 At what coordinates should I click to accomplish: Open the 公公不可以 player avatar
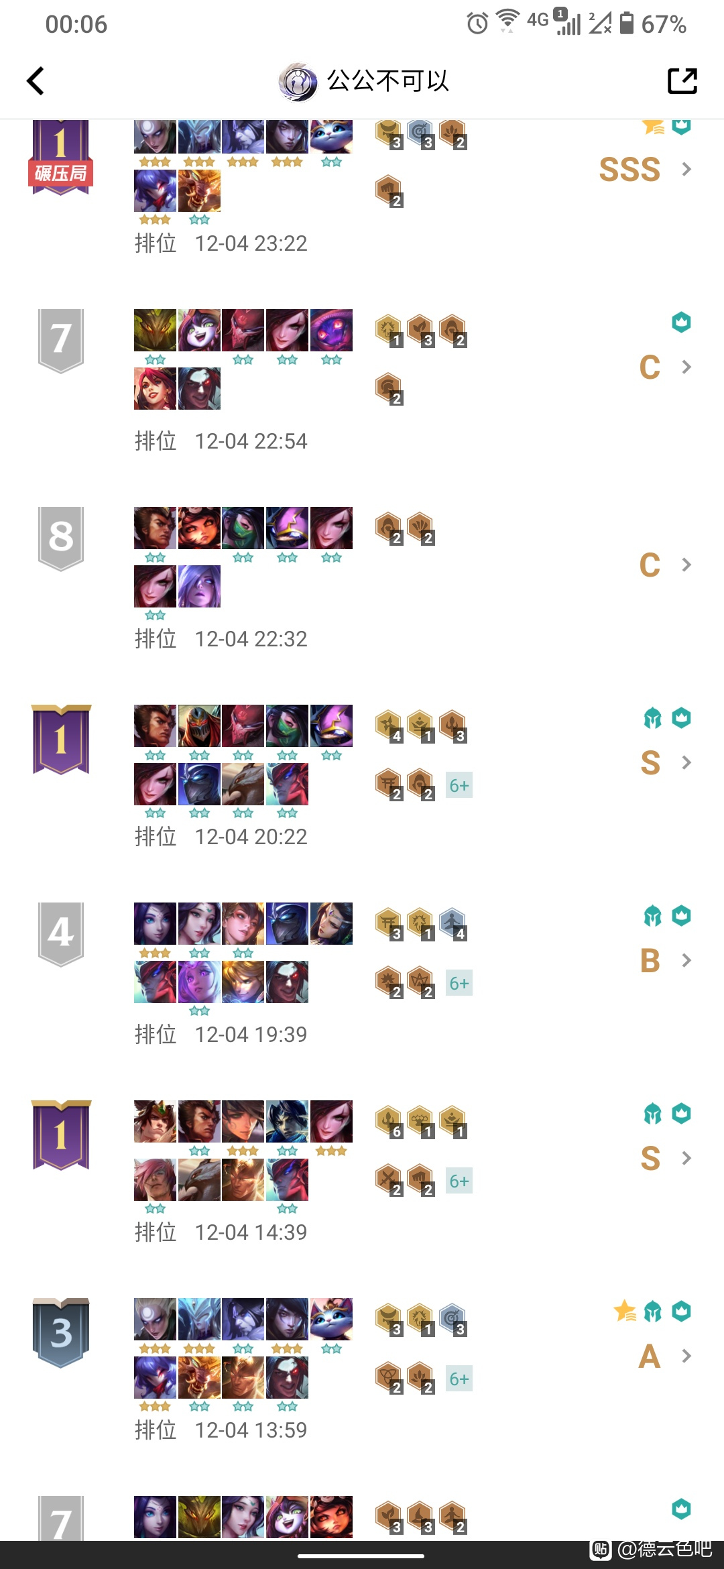298,82
